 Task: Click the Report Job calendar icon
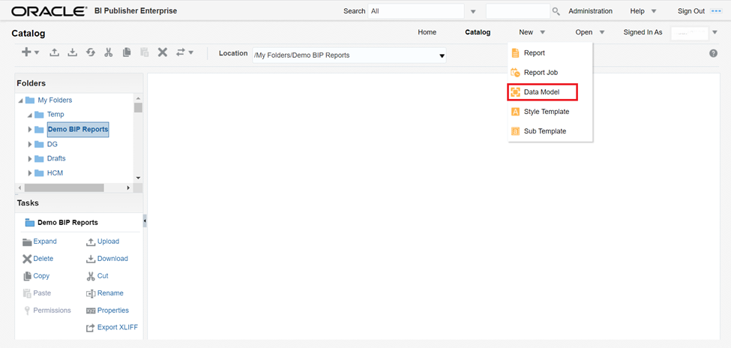coord(515,72)
